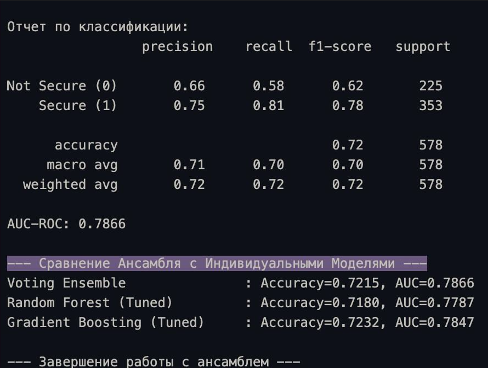Click the 'Voting Ensemble' result label
488x368 pixels.
pyautogui.click(x=66, y=283)
